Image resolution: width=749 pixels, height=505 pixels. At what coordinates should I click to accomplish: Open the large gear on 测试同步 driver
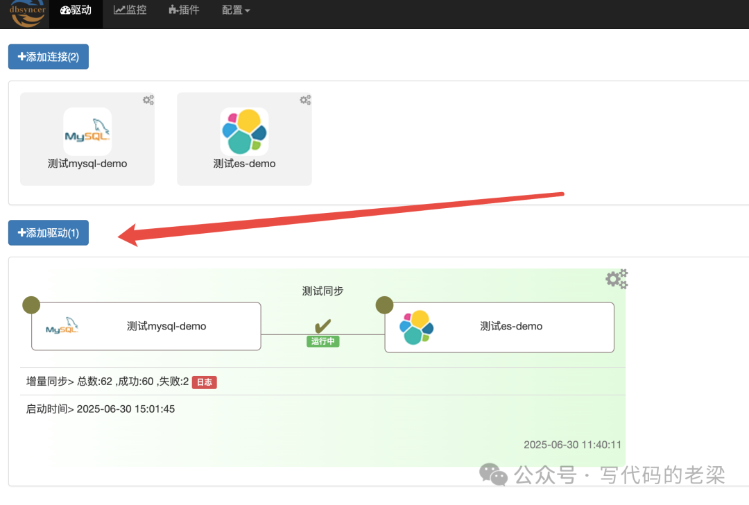coord(617,279)
